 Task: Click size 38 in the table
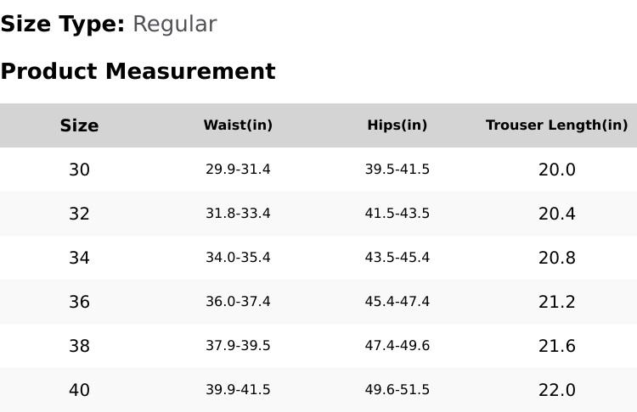click(79, 346)
